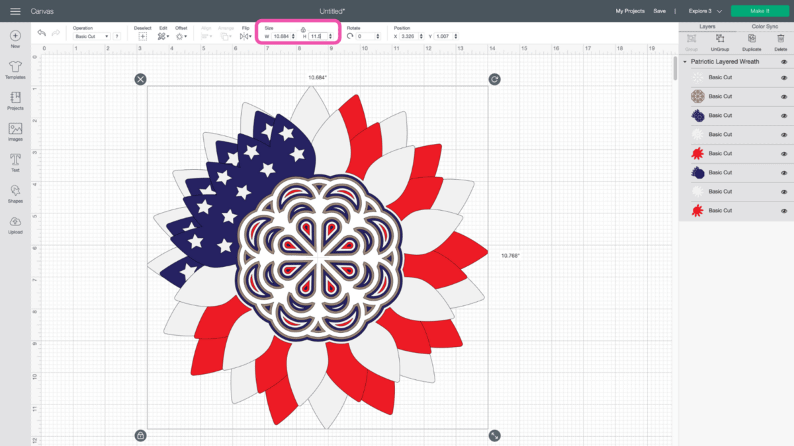Click the Layers panel vertical scrollbar
This screenshot has width=794, height=446.
pyautogui.click(x=676, y=67)
